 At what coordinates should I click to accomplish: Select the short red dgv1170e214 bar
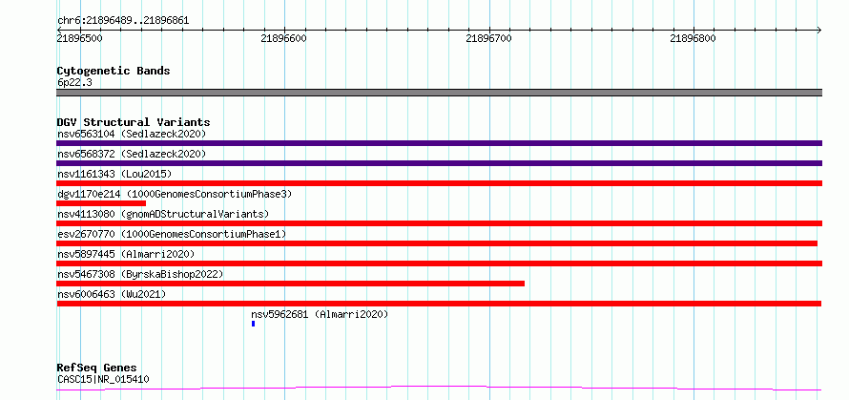[x=101, y=203]
